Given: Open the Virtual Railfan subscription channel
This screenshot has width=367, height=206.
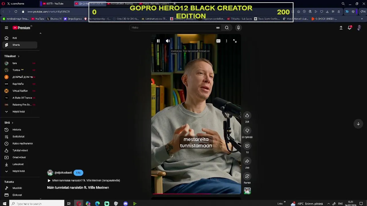Looking at the screenshot, I should point(20,91).
